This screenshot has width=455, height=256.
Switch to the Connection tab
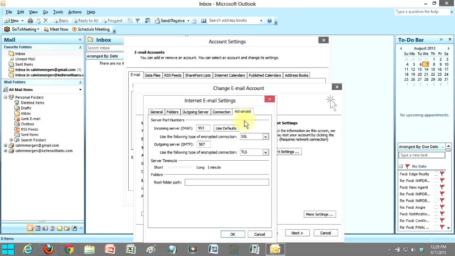[221, 112]
